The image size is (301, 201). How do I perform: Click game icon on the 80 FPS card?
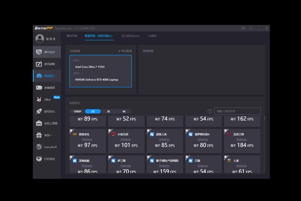click(190, 134)
